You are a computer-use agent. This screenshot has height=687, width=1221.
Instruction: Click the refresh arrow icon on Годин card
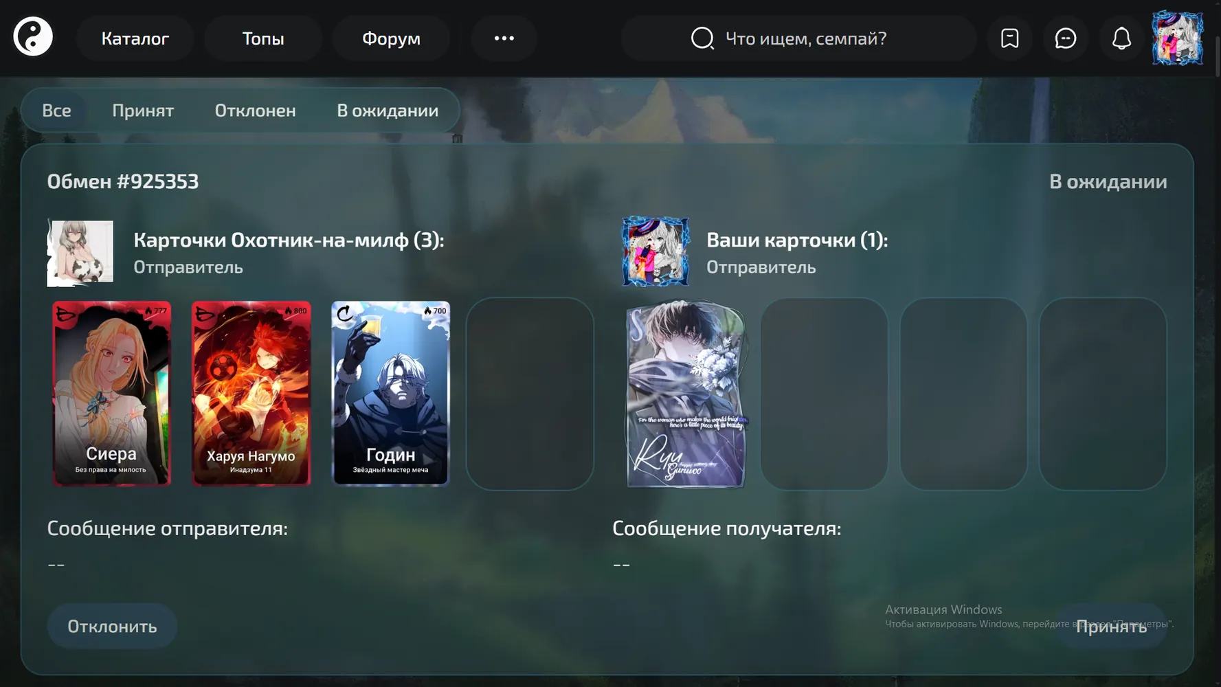344,314
